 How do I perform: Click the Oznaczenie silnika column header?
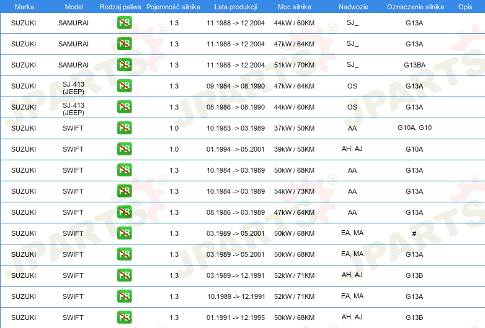point(415,7)
